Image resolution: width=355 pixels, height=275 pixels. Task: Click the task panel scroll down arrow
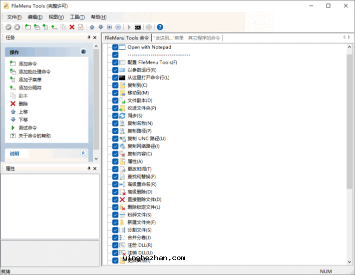coord(96,158)
